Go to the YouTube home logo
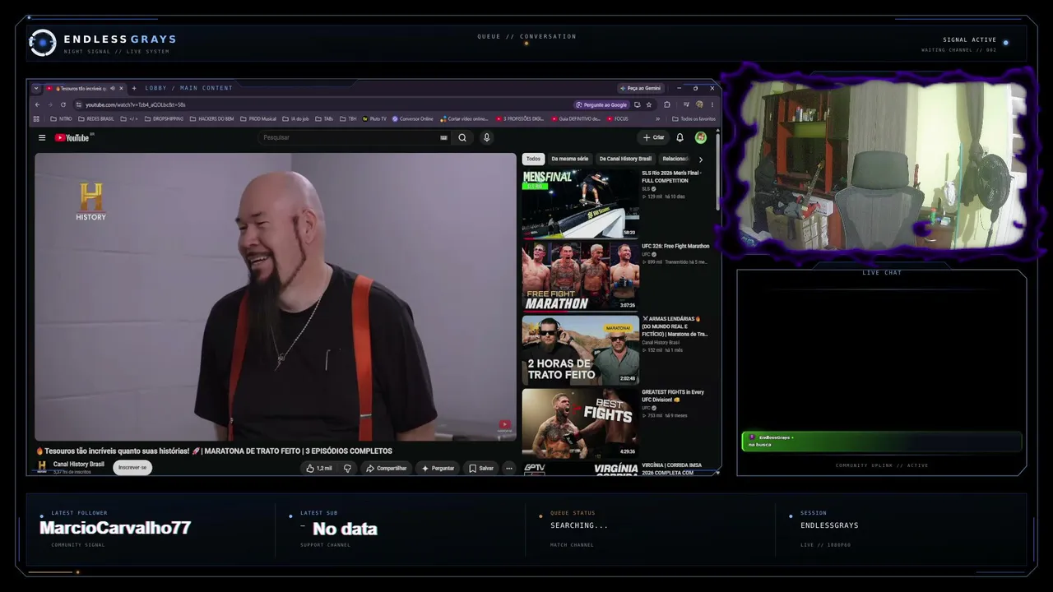The image size is (1053, 592). coord(72,137)
